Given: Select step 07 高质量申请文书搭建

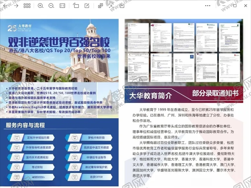Looking at the screenshot, I should coord(89,147).
